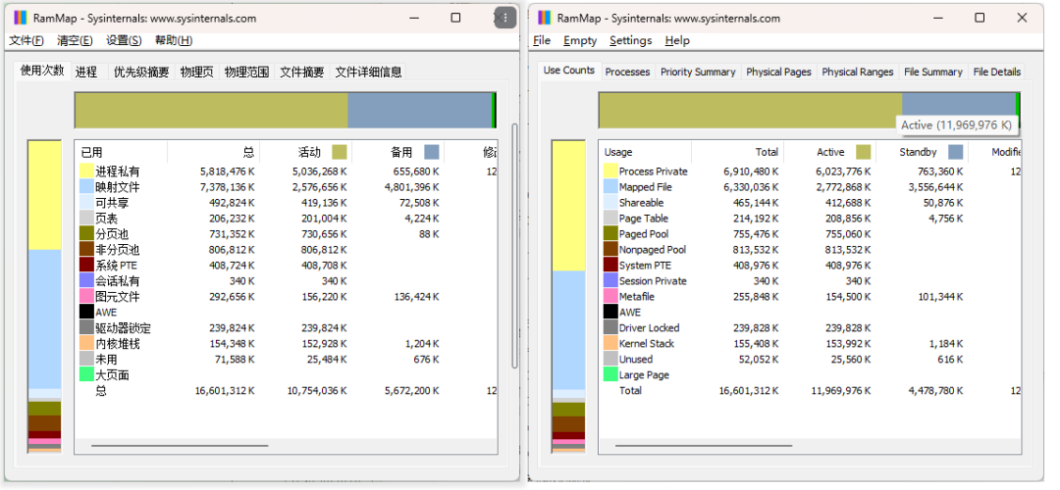Sort by the 备用 column header
The height and width of the screenshot is (490, 1060).
[x=397, y=152]
